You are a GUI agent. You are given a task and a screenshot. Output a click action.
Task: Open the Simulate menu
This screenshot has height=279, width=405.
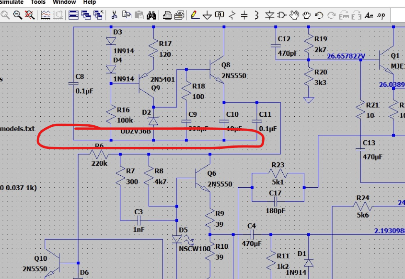(12, 2)
